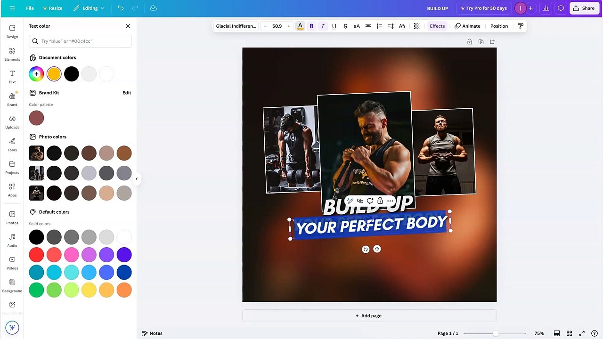
Task: Open the Notes panel
Action: coord(152,333)
